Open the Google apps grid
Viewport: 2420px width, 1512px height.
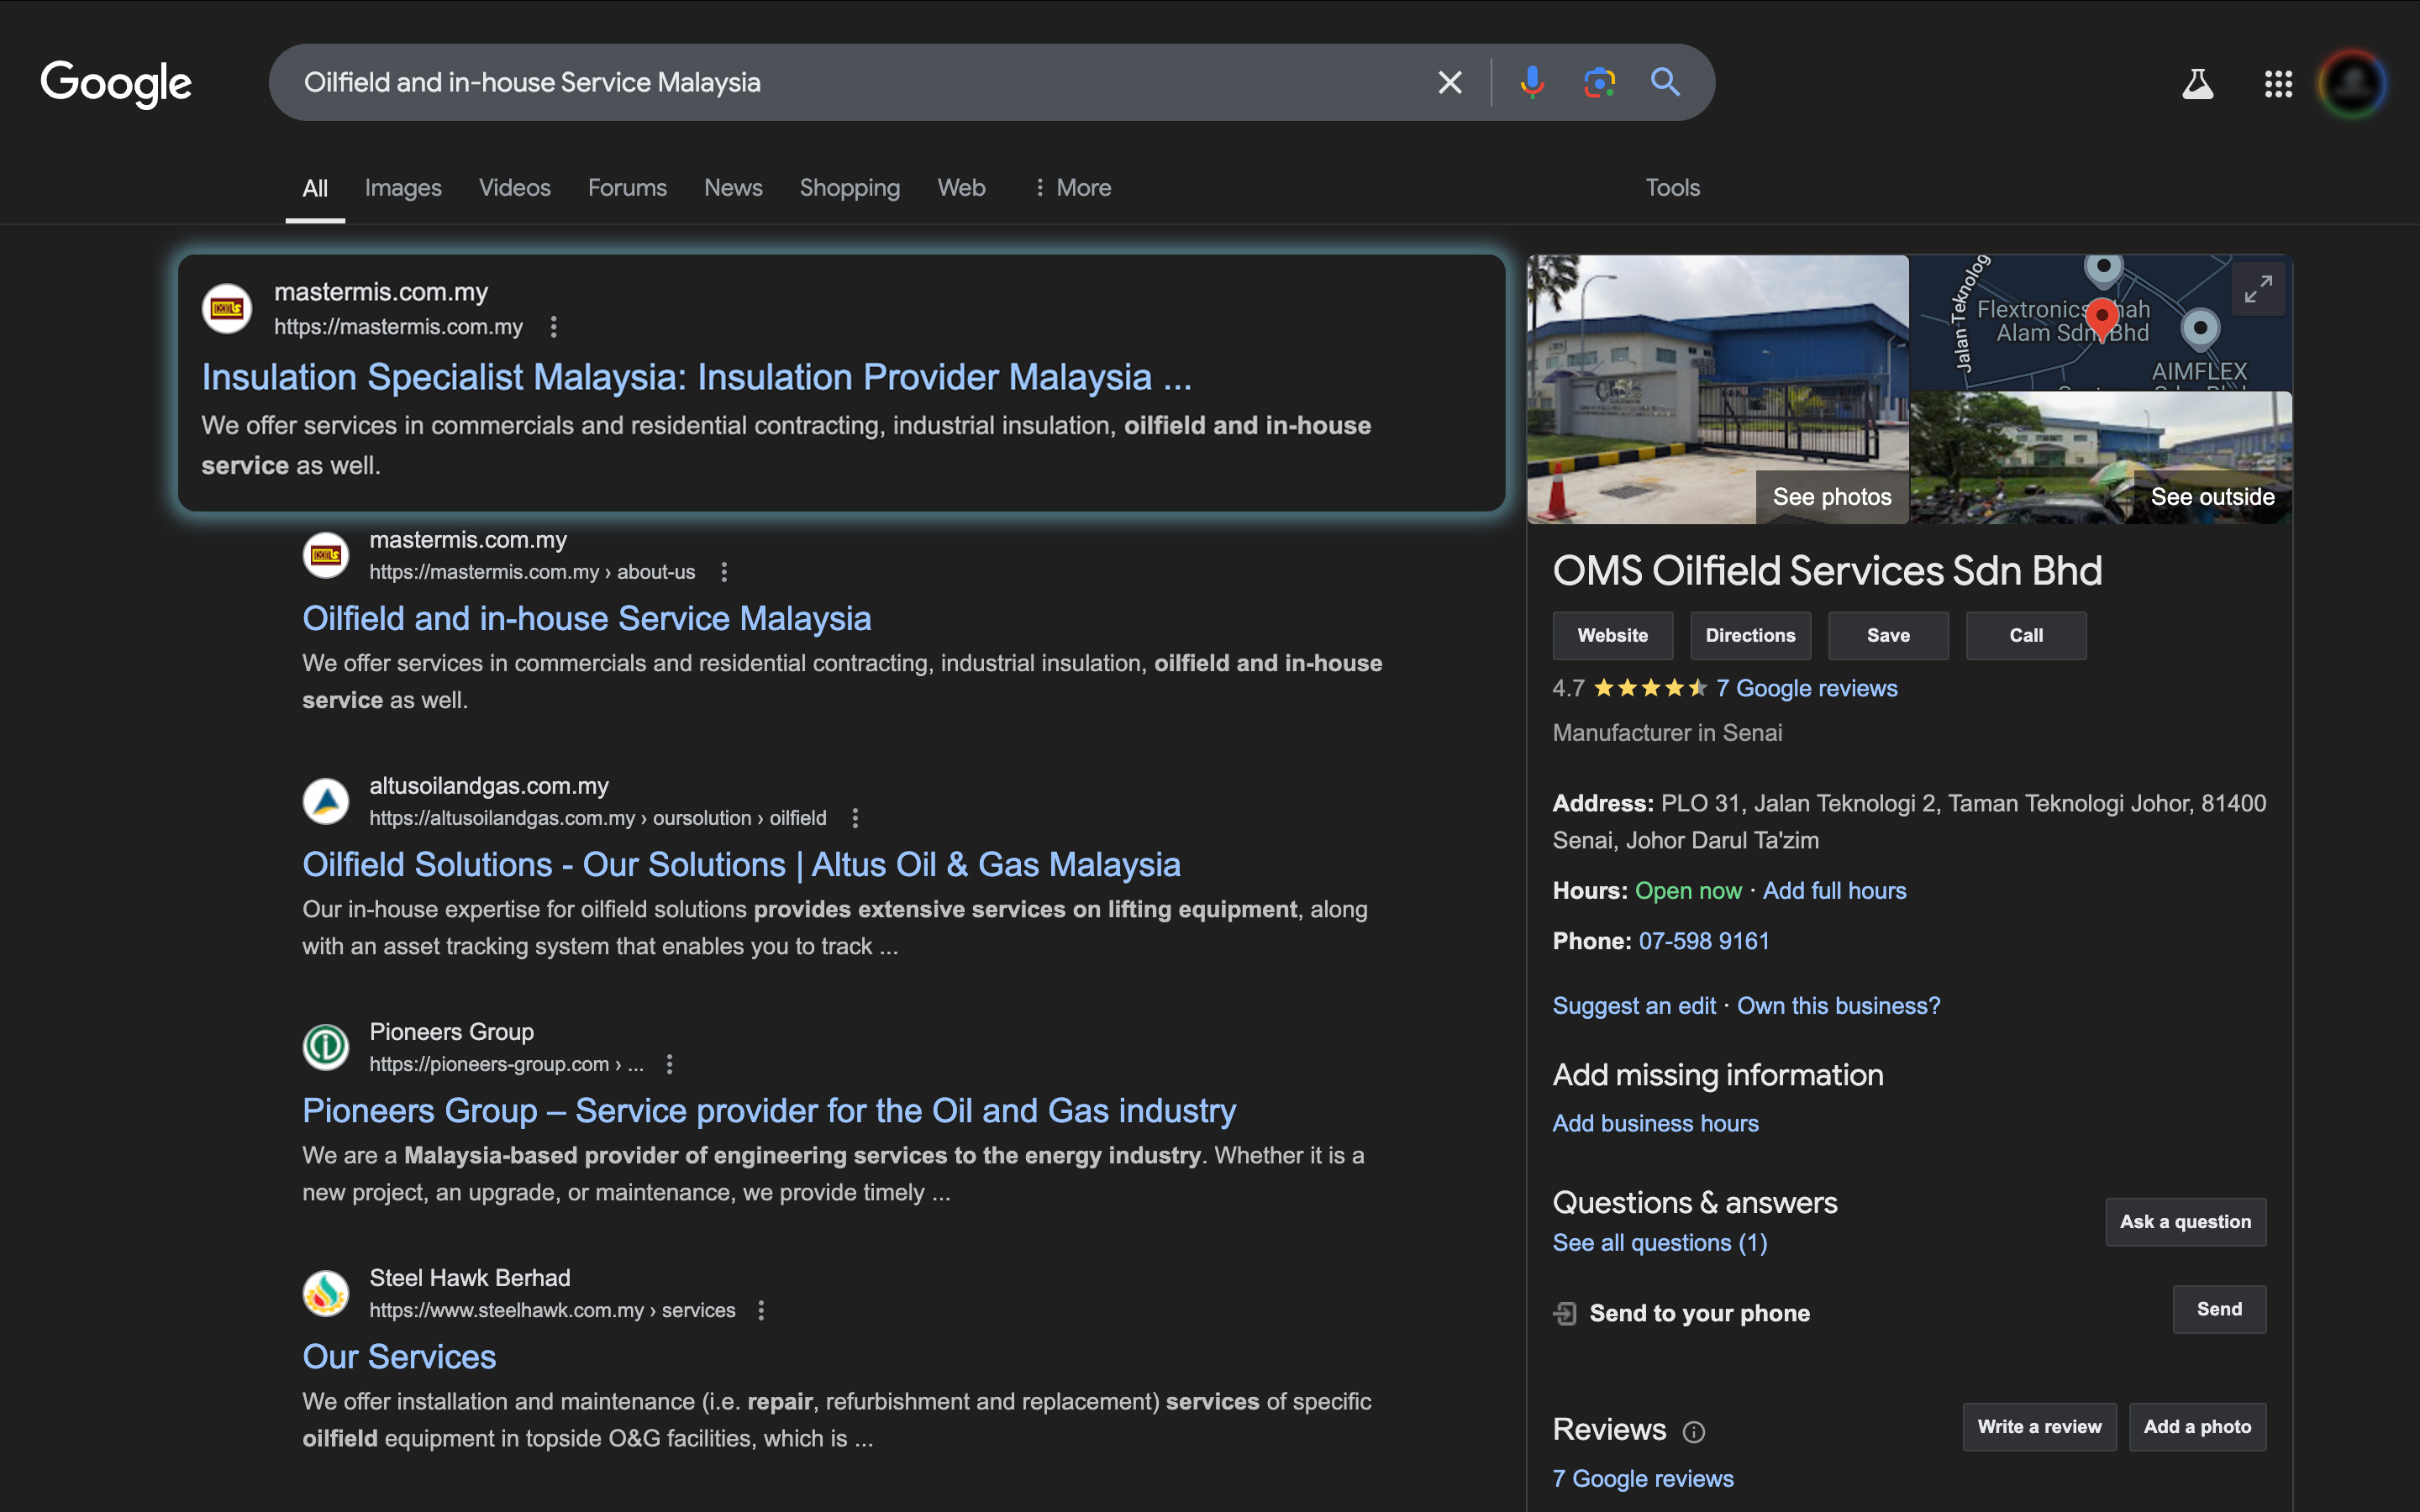pos(2278,84)
